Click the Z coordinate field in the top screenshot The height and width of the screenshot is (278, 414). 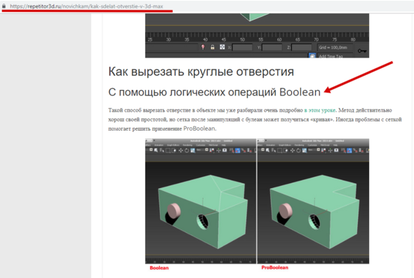coord(302,48)
